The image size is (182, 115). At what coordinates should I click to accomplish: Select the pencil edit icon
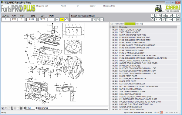pyautogui.click(x=170, y=16)
